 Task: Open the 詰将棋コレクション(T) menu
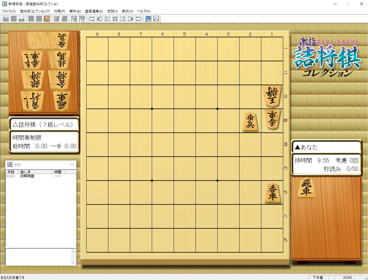tap(35, 11)
